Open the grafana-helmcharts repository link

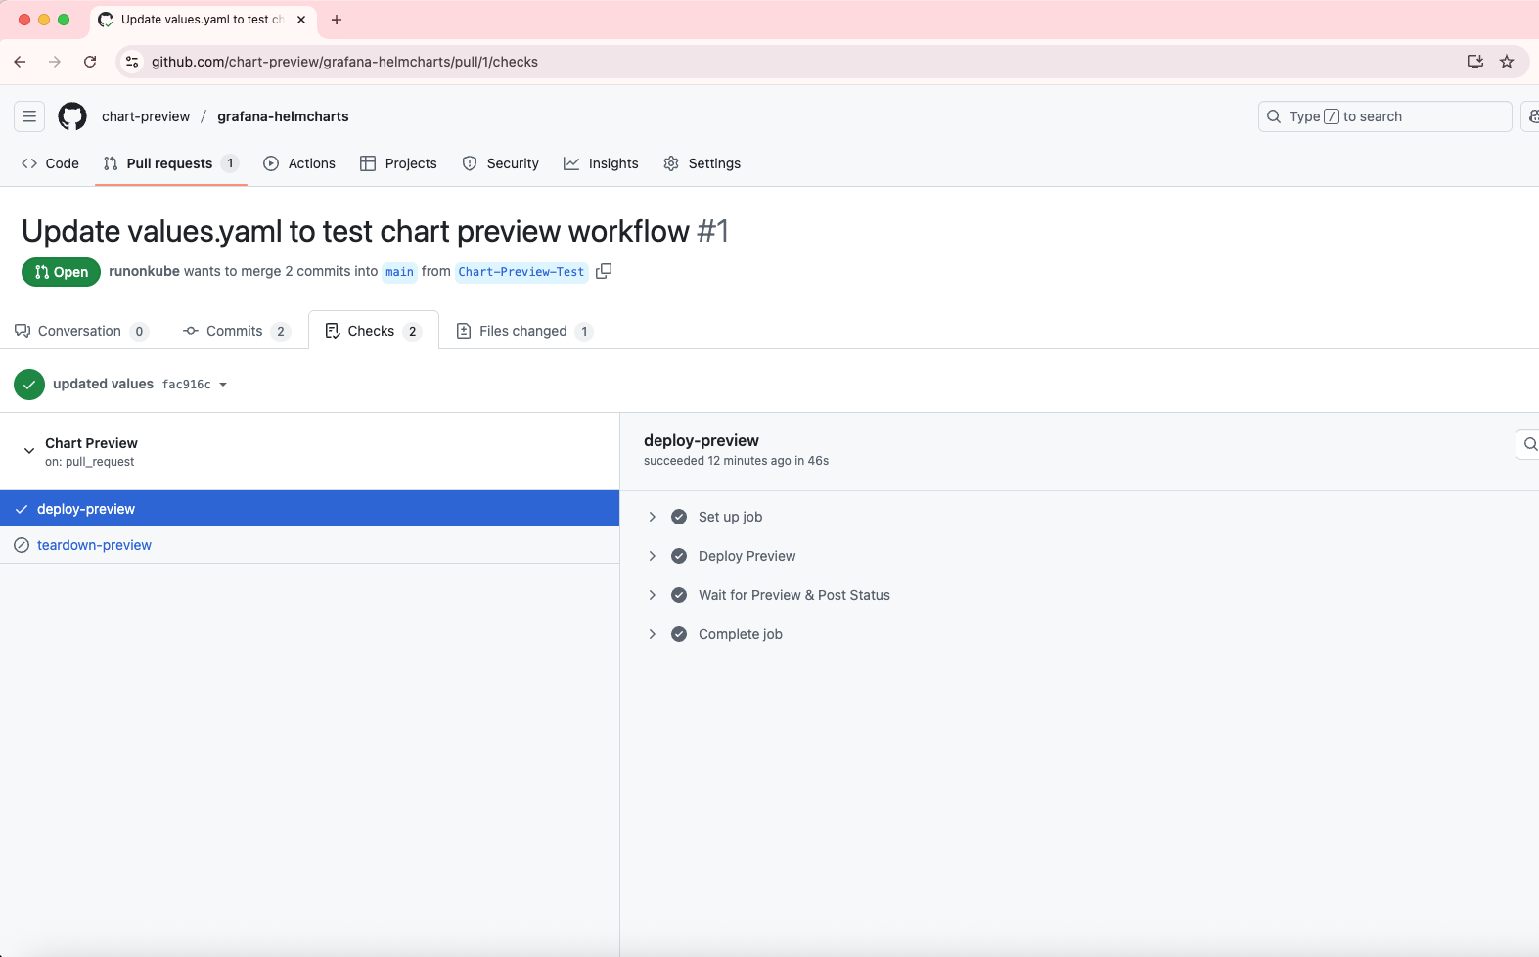tap(283, 116)
